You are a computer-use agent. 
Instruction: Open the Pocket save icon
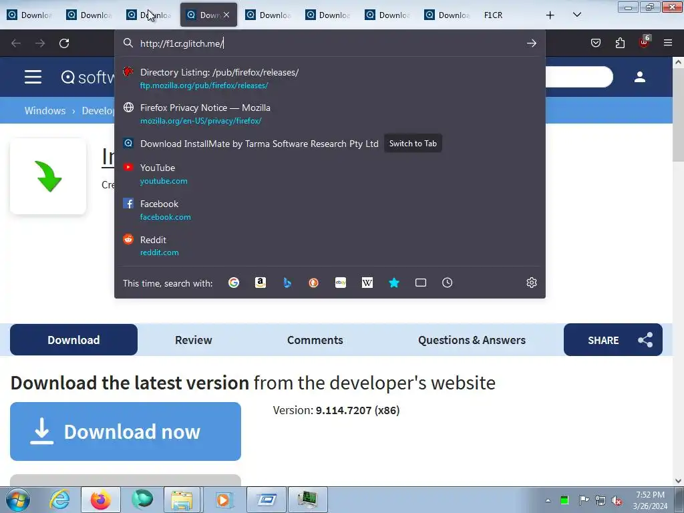point(595,43)
